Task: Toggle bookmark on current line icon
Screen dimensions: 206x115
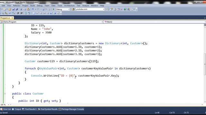Action: click(34, 13)
